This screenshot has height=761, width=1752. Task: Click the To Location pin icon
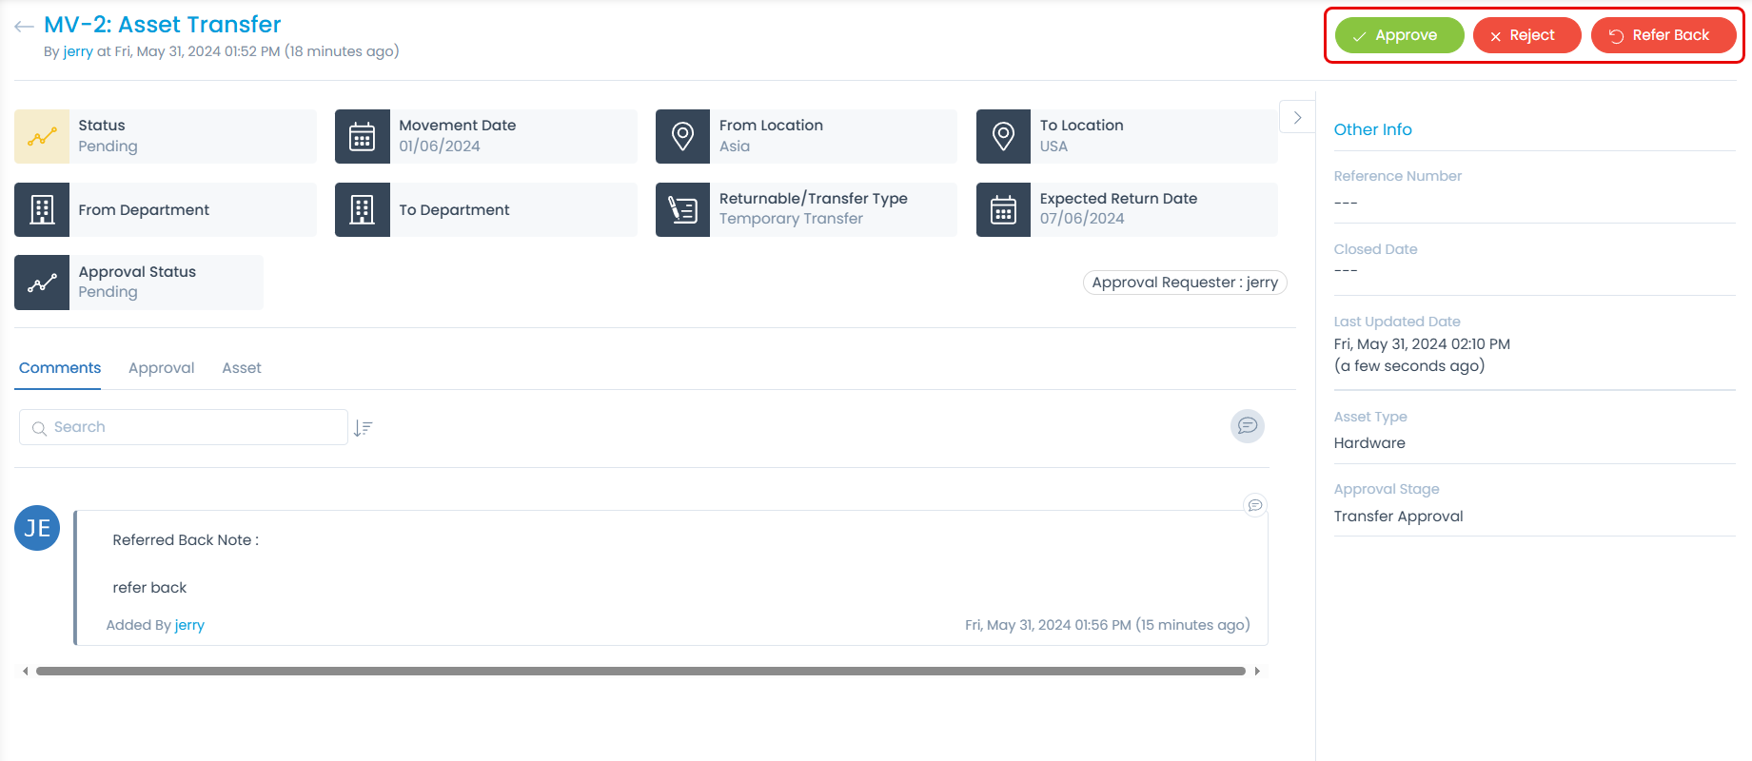[1003, 137]
